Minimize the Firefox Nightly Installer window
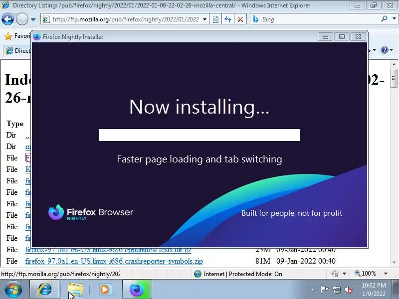This screenshot has width=399, height=299. pyautogui.click(x=325, y=36)
